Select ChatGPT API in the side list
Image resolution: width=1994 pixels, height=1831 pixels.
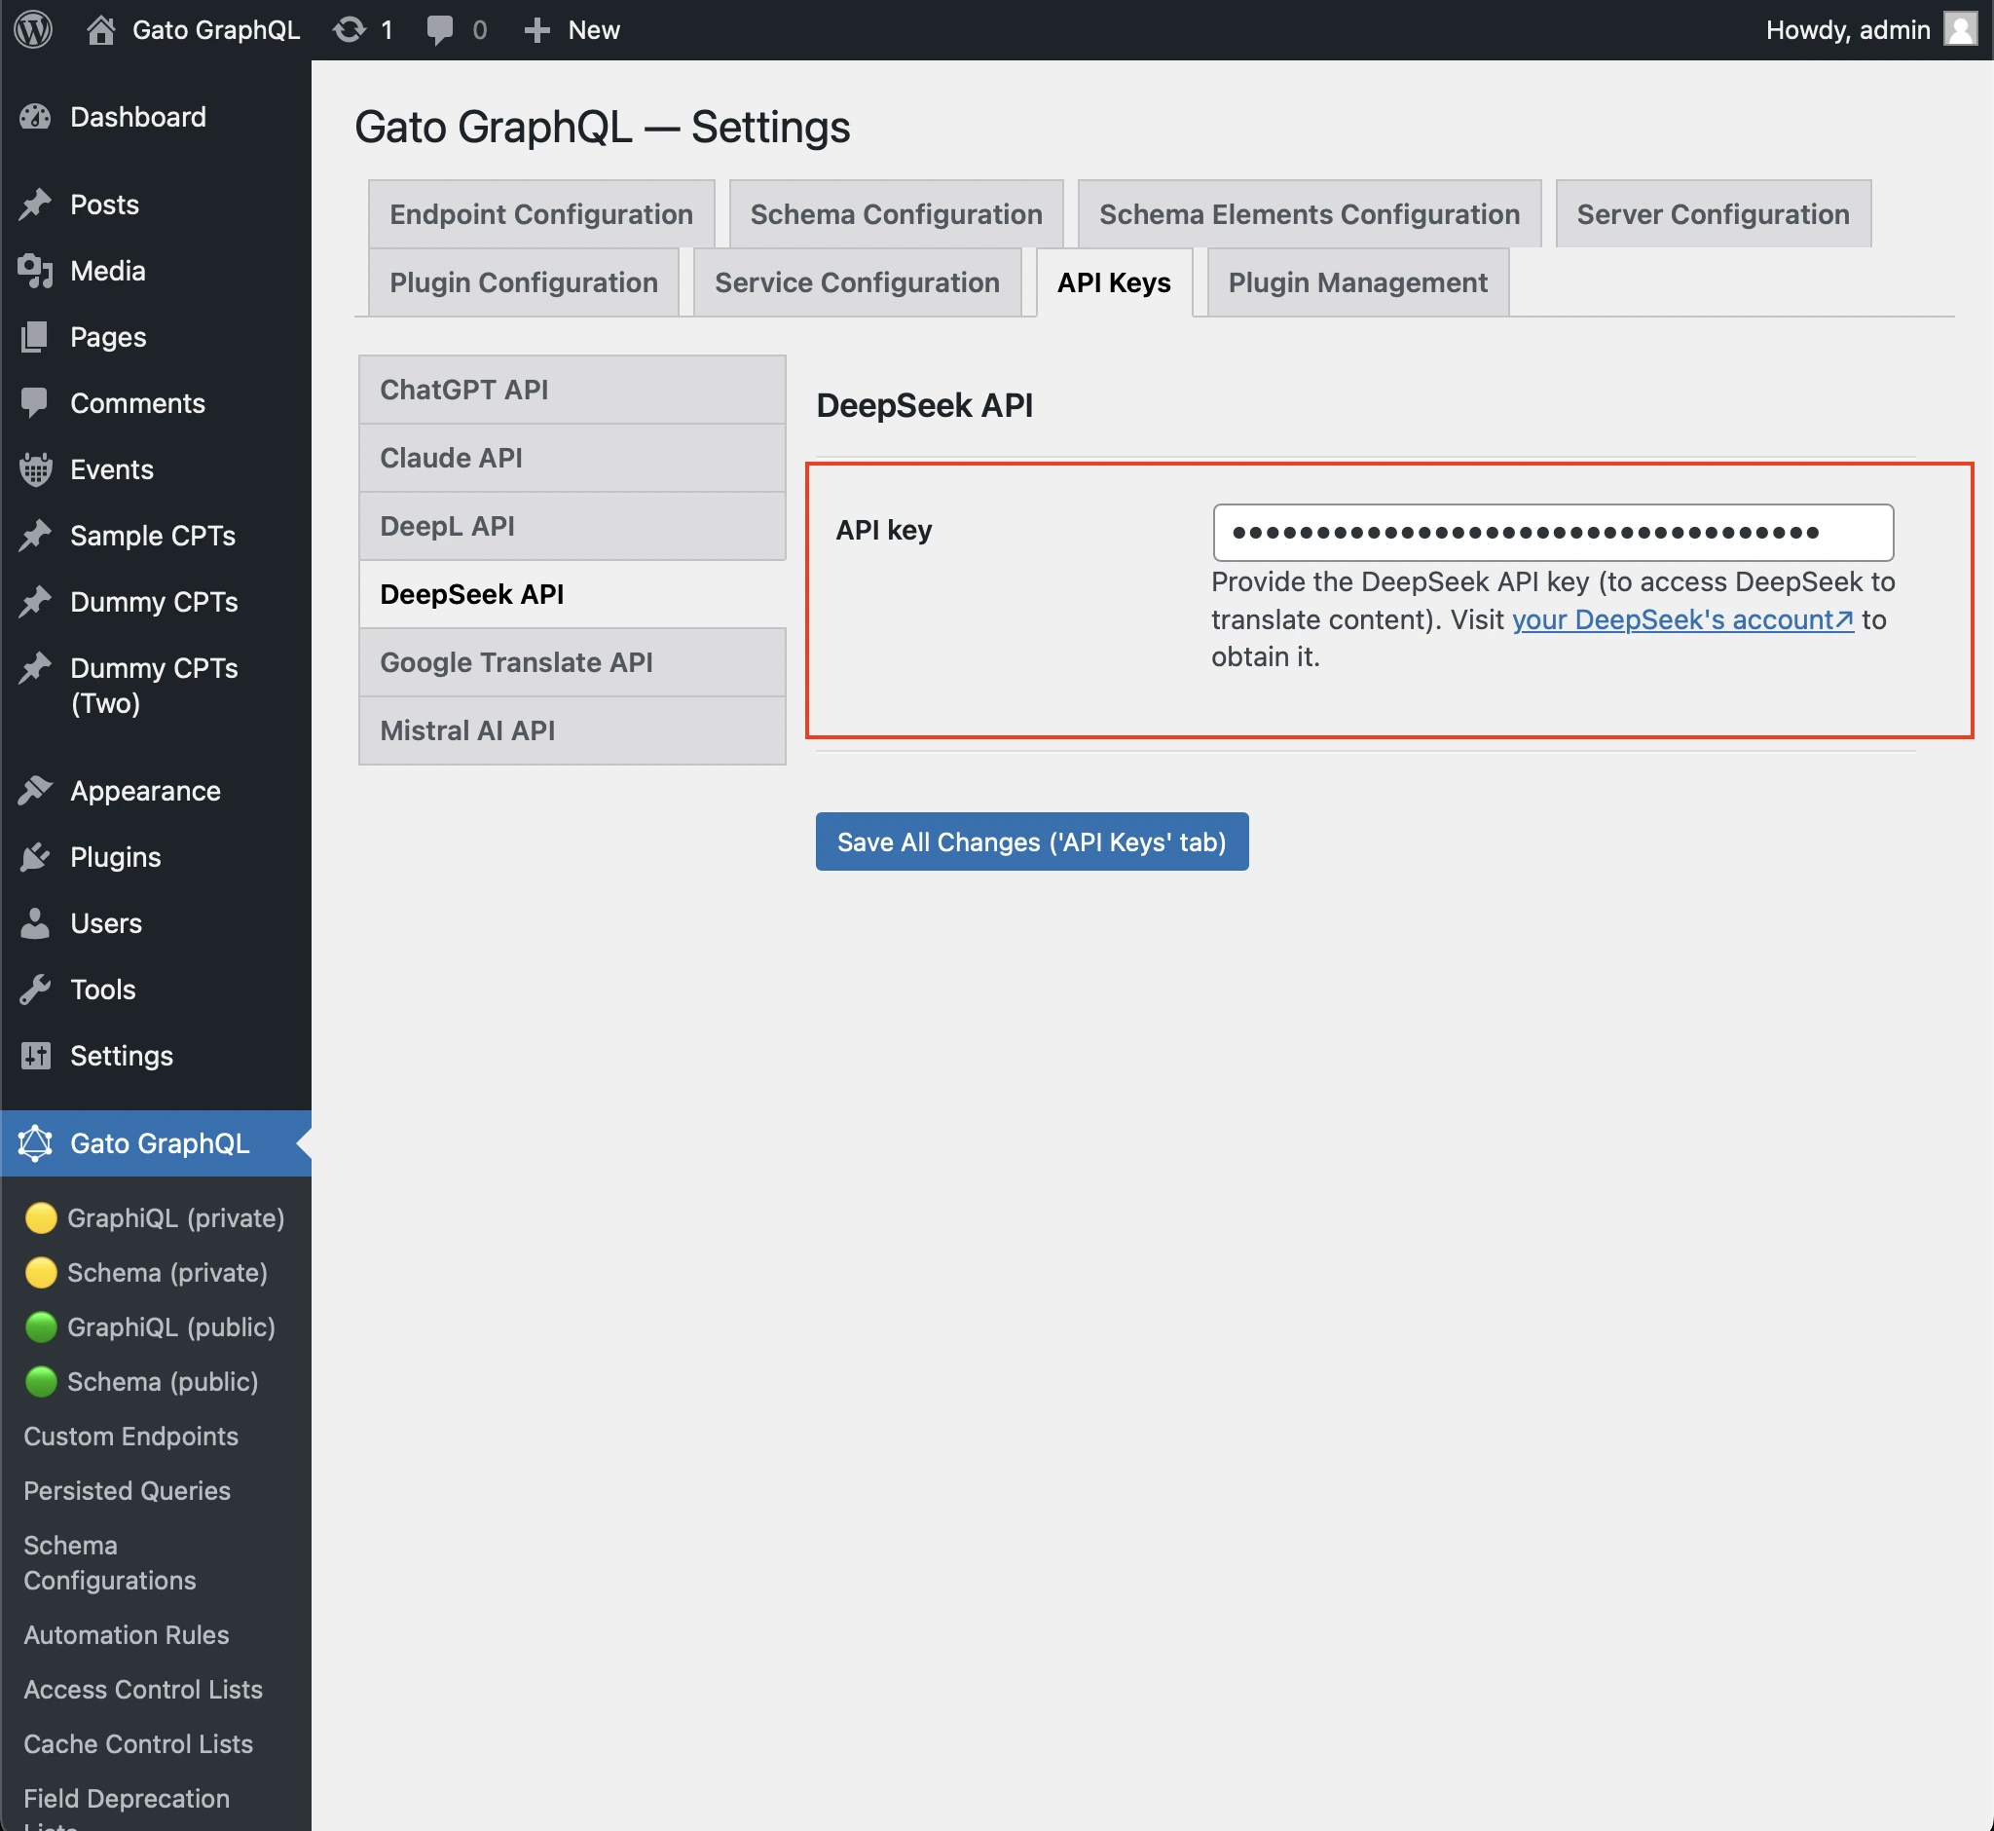pyautogui.click(x=572, y=390)
